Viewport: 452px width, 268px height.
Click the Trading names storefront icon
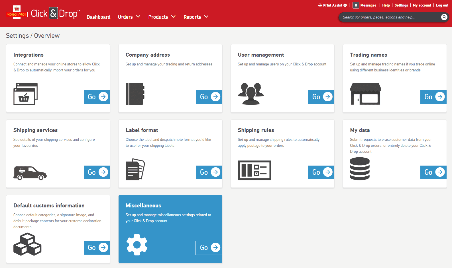click(366, 94)
